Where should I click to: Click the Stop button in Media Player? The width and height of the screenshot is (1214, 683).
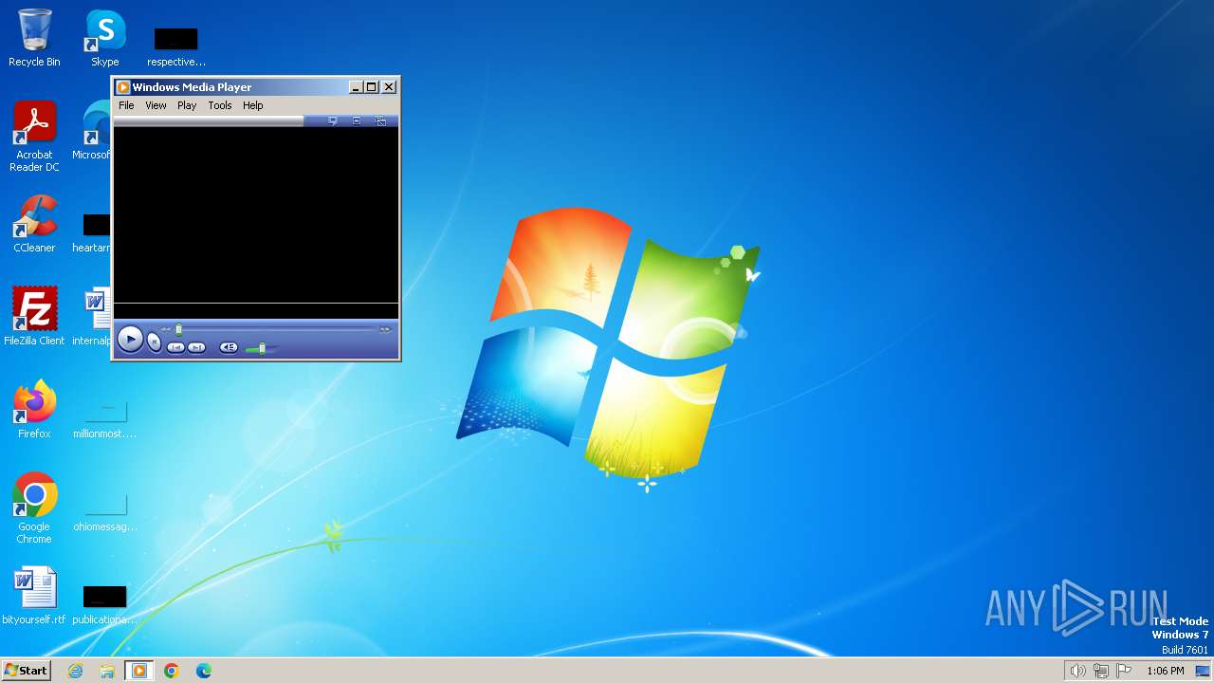(155, 343)
